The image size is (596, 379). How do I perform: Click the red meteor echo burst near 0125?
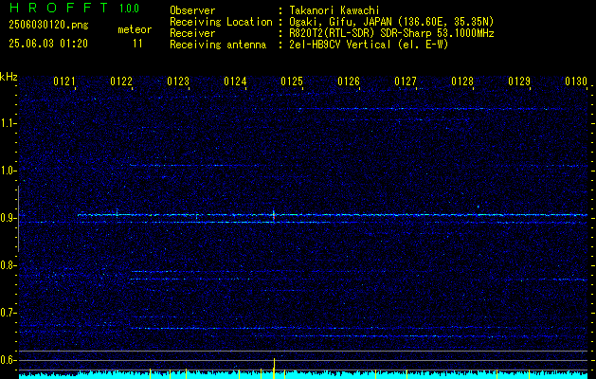(x=274, y=216)
